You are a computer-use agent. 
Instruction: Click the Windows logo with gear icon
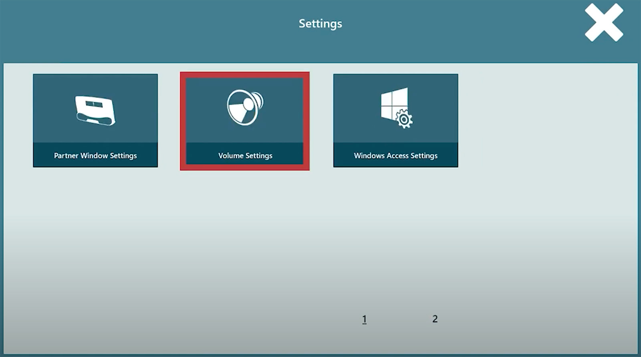click(x=396, y=108)
